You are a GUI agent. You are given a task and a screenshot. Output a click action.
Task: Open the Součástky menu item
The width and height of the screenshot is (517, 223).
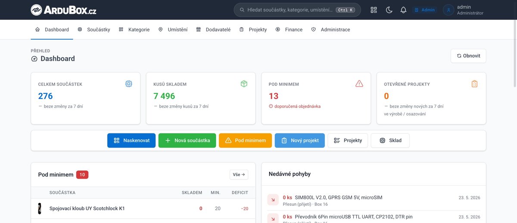[94, 30]
